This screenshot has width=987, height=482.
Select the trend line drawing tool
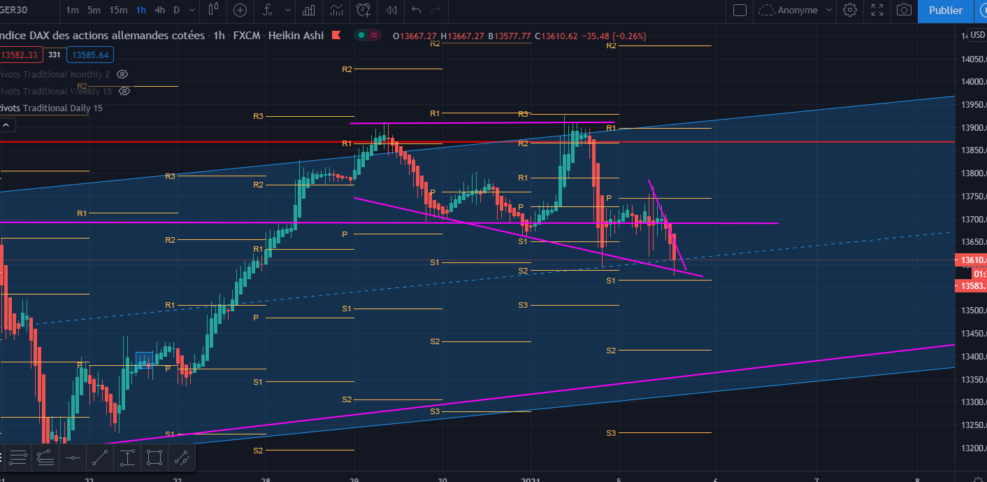tap(100, 458)
